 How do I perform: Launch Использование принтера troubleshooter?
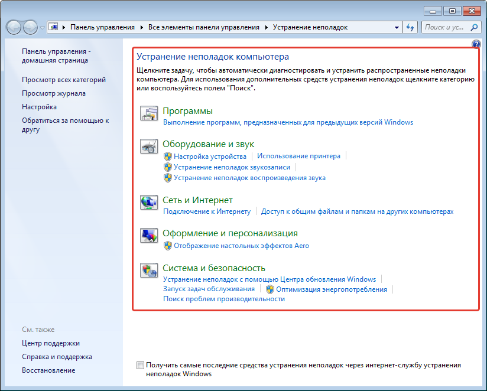[x=299, y=156]
